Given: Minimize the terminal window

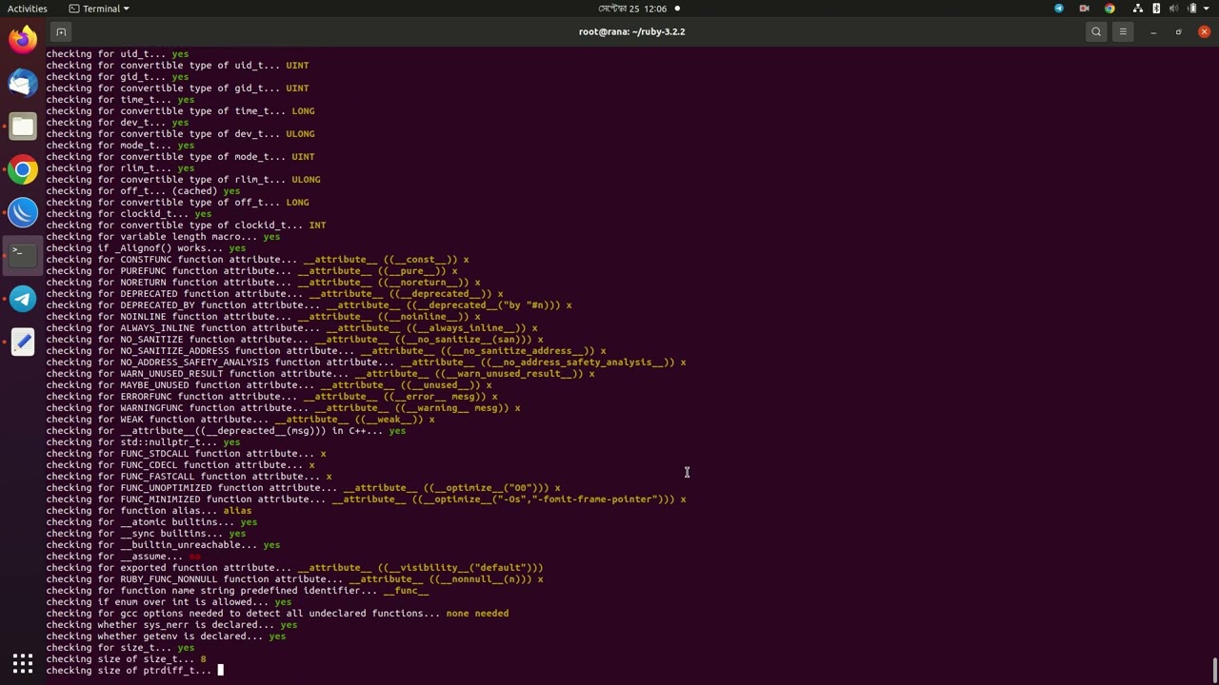Looking at the screenshot, I should click(x=1152, y=31).
